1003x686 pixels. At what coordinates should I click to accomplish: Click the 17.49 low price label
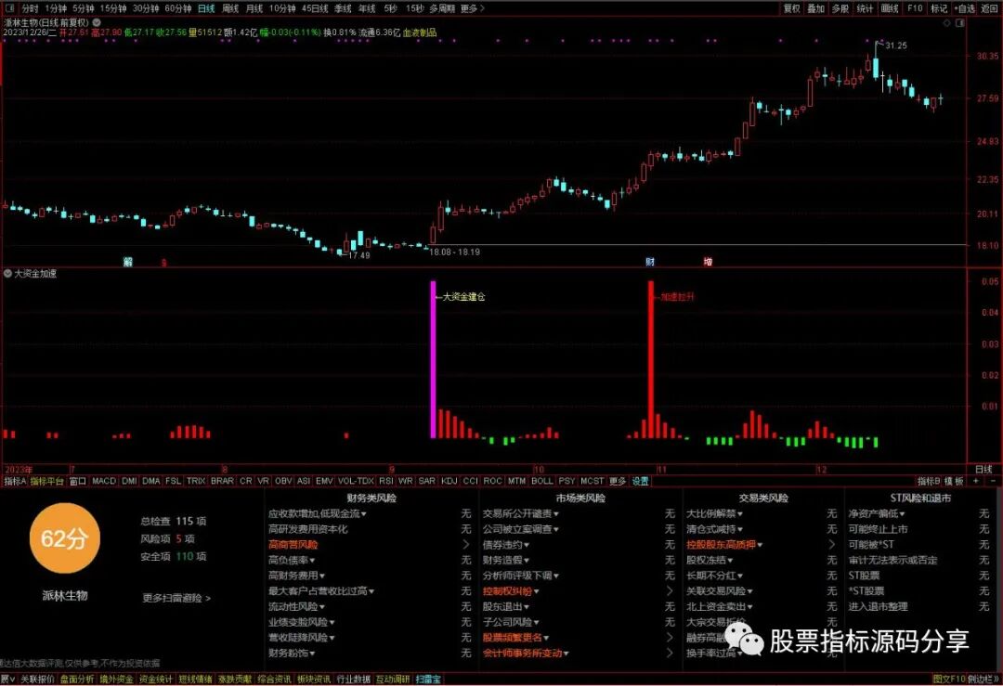click(358, 255)
